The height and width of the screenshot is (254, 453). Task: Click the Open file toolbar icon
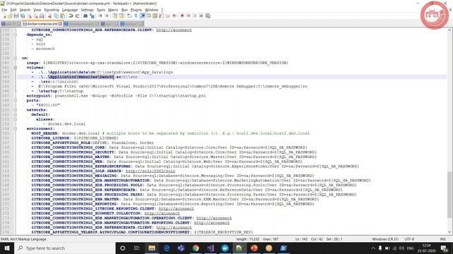pos(10,16)
